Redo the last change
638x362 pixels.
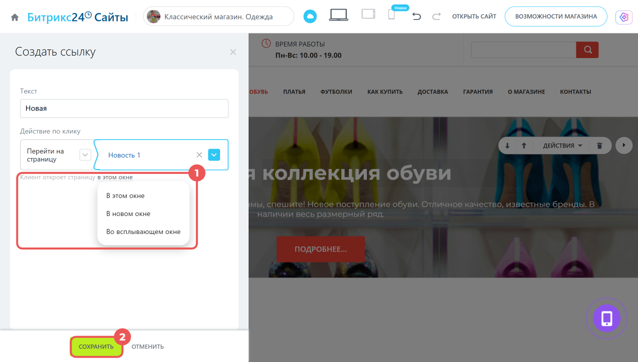[437, 16]
